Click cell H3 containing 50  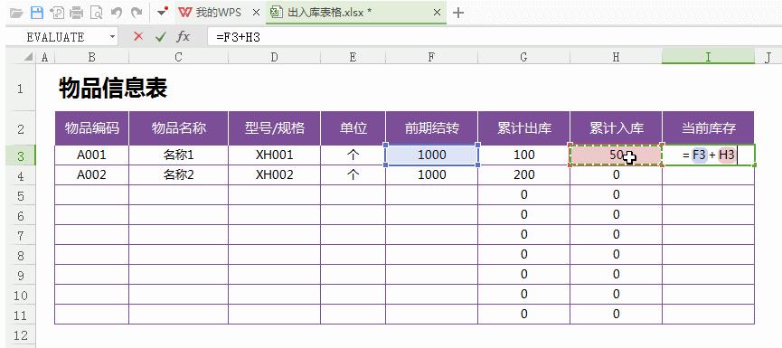point(616,155)
